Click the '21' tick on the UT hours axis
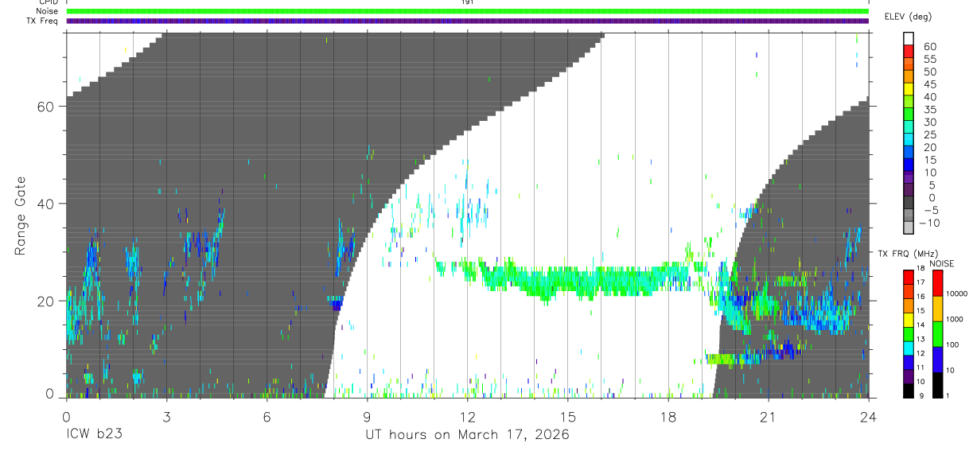This screenshot has width=977, height=451. tap(769, 417)
